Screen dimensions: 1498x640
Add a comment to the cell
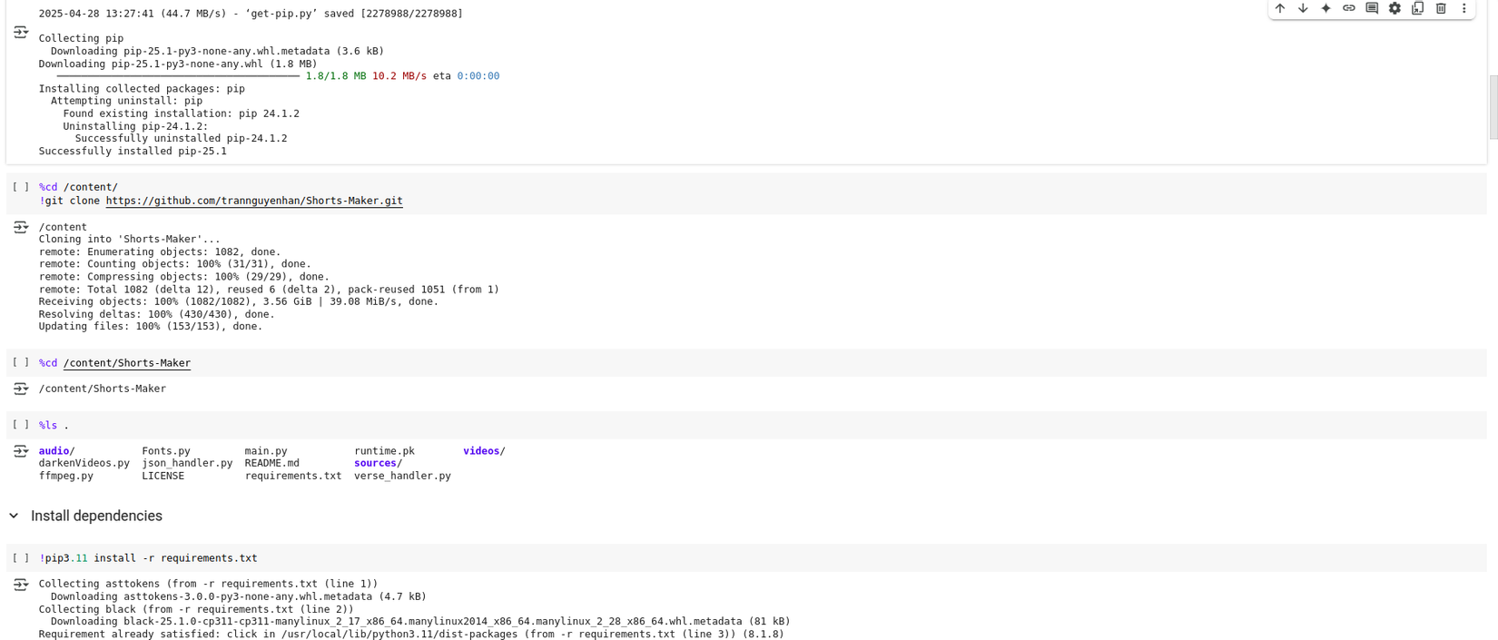tap(1372, 8)
